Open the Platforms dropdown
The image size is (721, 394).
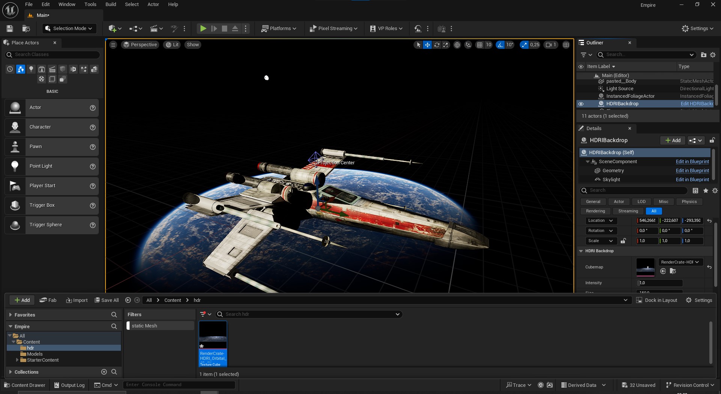279,29
